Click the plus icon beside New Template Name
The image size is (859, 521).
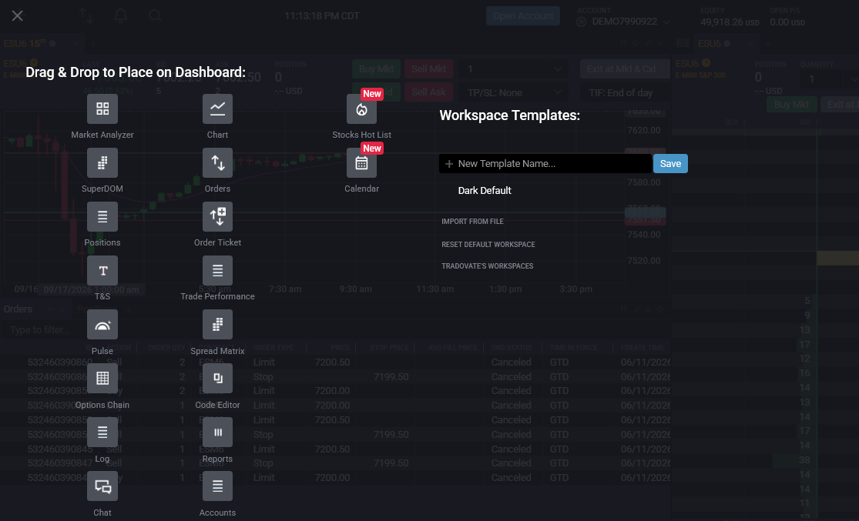pos(449,164)
